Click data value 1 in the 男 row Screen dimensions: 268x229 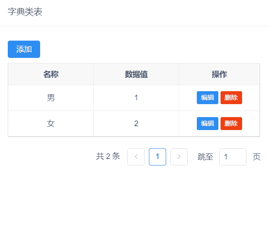136,98
